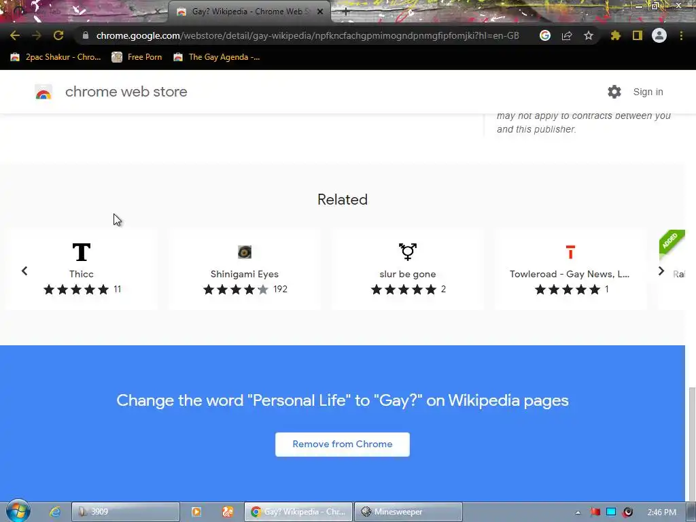Open the second bookmark in the bar

[x=137, y=57]
